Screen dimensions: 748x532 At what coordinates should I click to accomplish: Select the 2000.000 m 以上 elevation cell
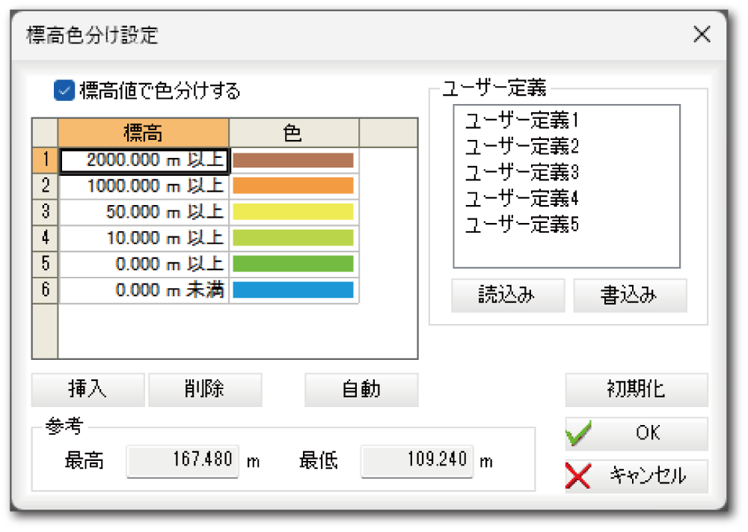coord(144,160)
